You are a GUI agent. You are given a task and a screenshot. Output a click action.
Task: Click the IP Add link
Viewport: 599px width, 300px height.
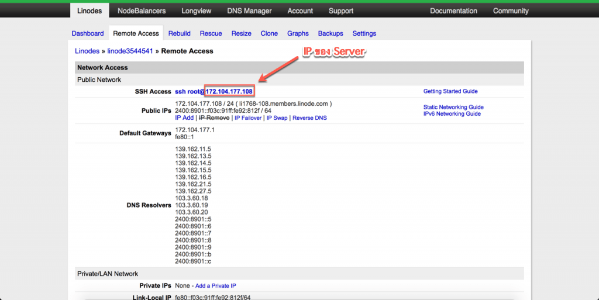[x=184, y=118]
